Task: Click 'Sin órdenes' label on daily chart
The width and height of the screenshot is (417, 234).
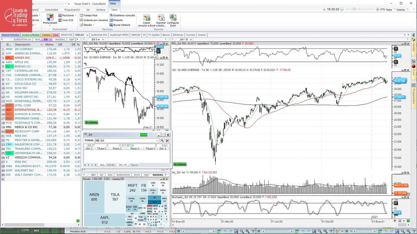Action: coord(180,164)
